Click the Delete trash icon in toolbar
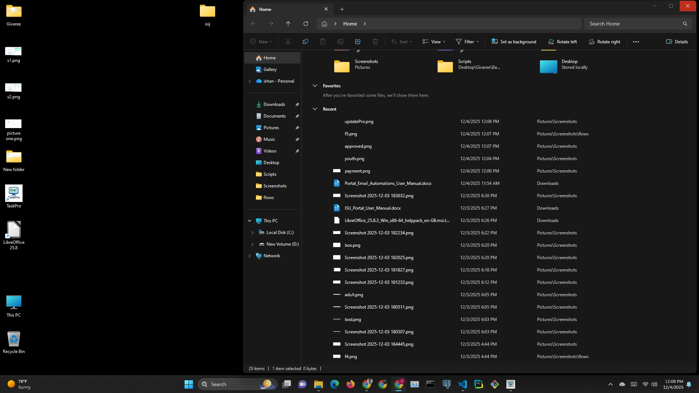Image resolution: width=699 pixels, height=393 pixels. (x=375, y=42)
